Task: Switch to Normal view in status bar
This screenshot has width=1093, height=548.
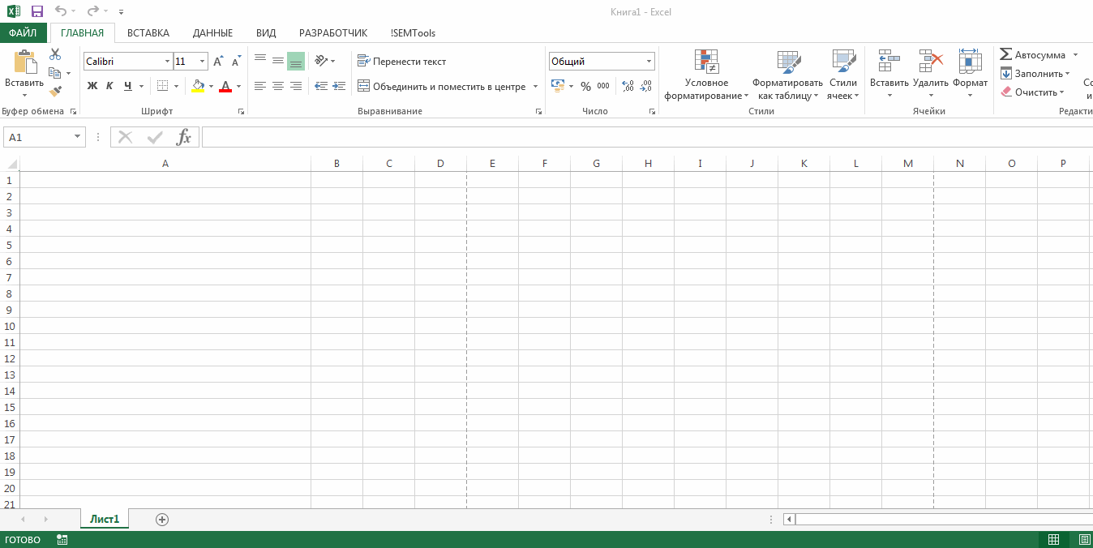Action: pos(1054,540)
